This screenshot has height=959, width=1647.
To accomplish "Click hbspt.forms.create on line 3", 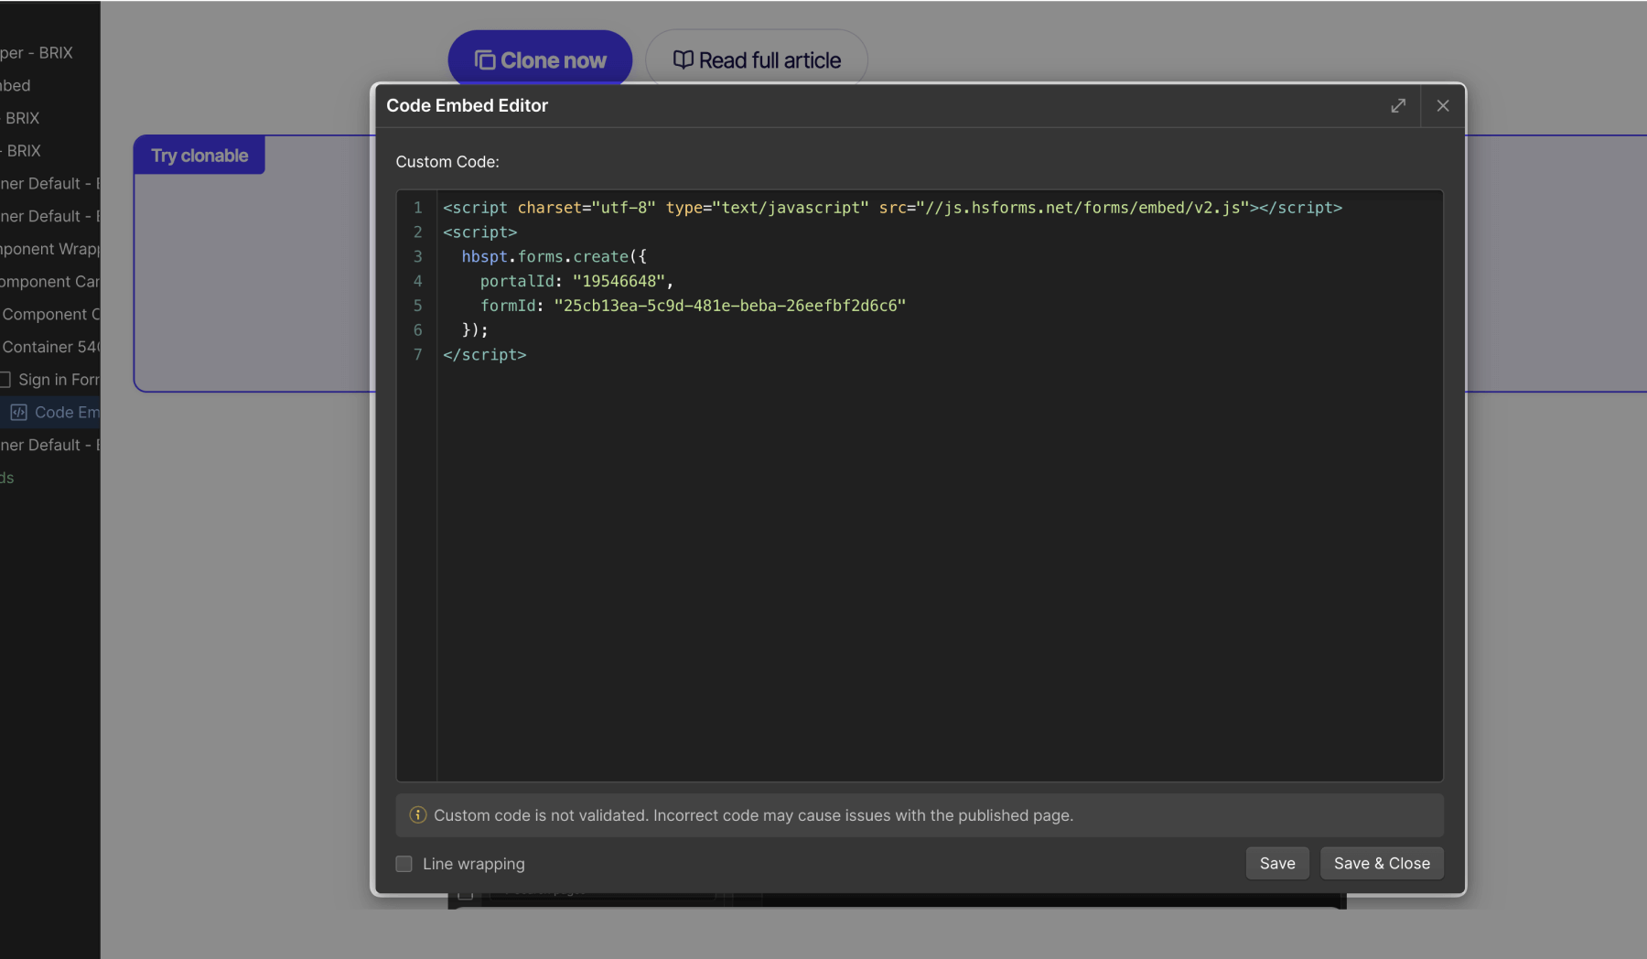I will [544, 257].
